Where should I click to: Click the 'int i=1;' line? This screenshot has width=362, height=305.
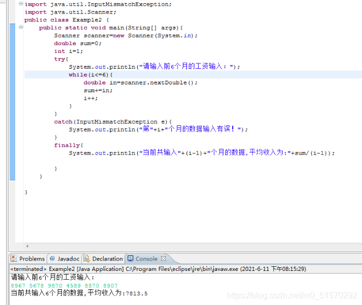pyautogui.click(x=68, y=51)
